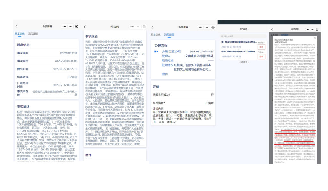Close the 文山市开化街道办事处 popup with X
This screenshot has width=328, height=191.
315,37
